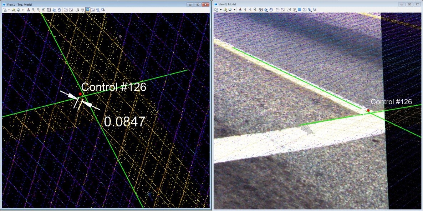Image resolution: width=423 pixels, height=211 pixels.
Task: Select Zoom In tool in View 1
Action: coord(33,10)
